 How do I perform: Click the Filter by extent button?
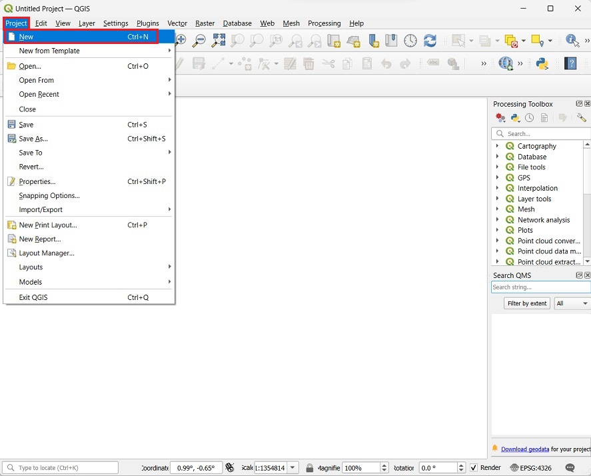(x=527, y=303)
